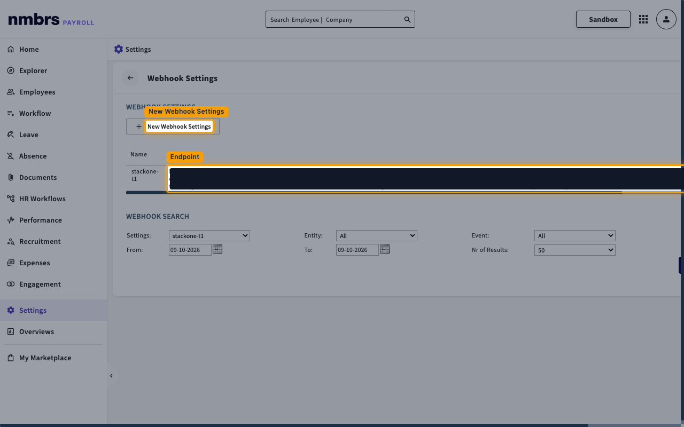Collapse the sidebar with the chevron
The image size is (684, 427).
click(111, 376)
